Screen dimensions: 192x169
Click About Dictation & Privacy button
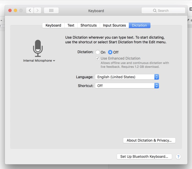point(149,140)
